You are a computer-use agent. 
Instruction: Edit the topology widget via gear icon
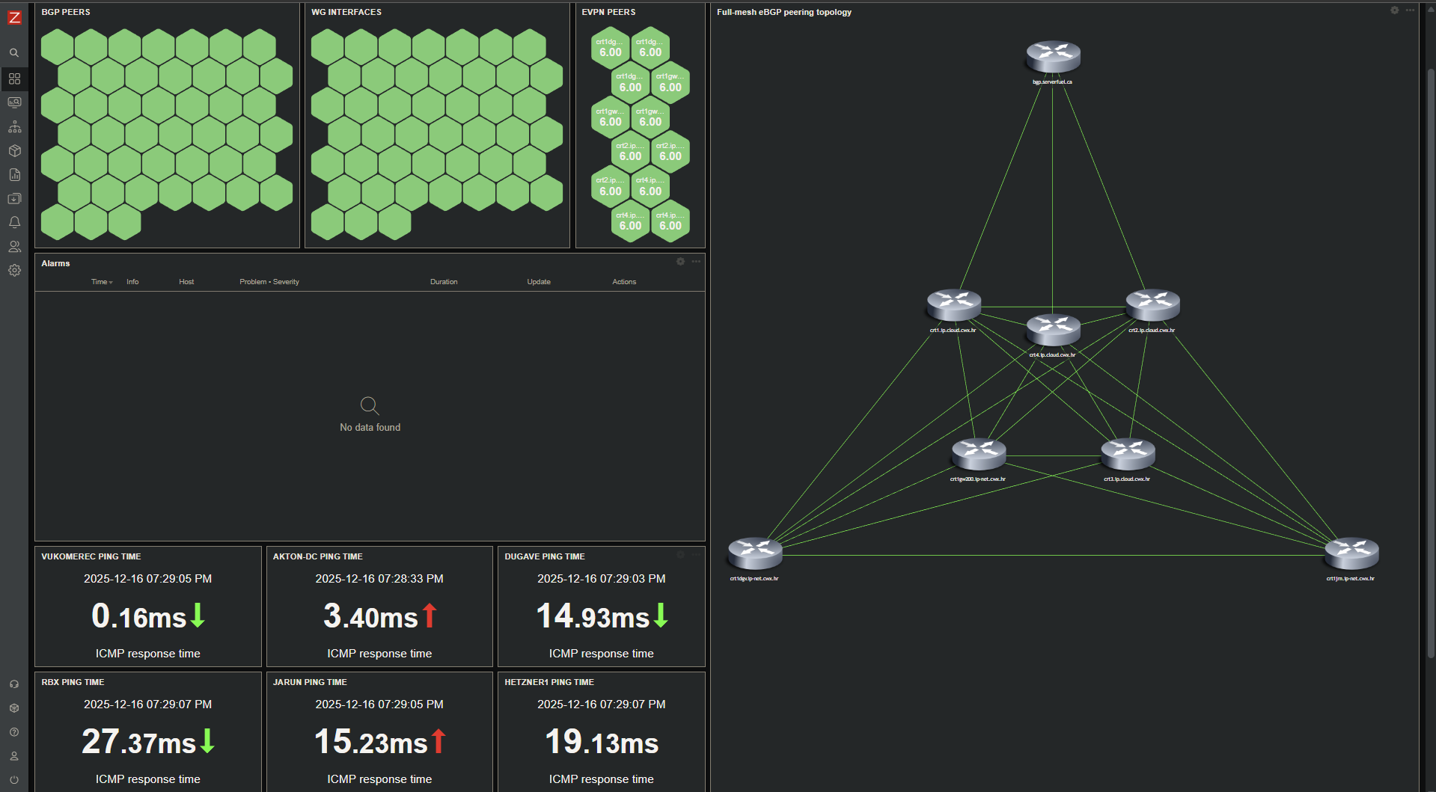click(x=1394, y=10)
